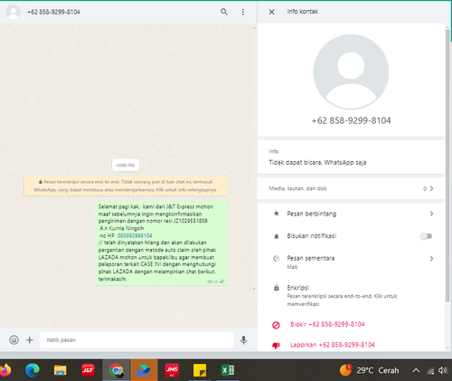This screenshot has height=381, width=452.
Task: Open Sticky Notes from the taskbar
Action: point(200,370)
